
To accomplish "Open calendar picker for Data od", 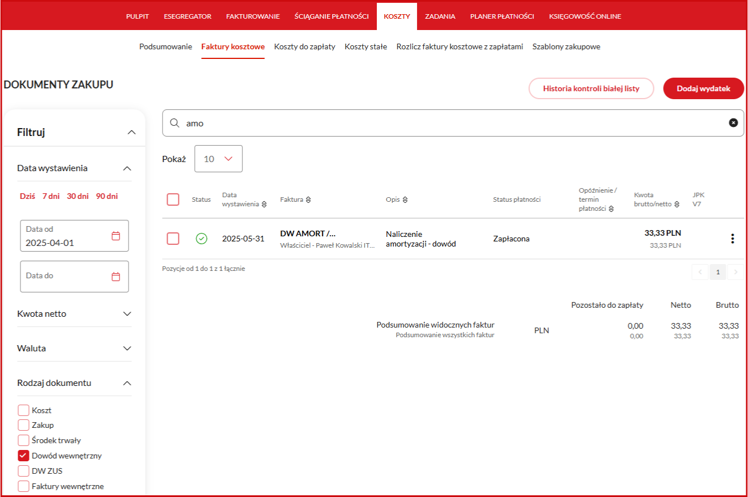I will 116,236.
